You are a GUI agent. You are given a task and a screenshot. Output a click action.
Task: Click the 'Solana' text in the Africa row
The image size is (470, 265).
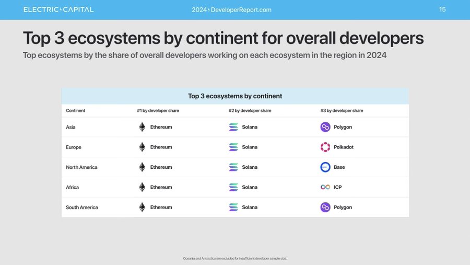(250, 187)
